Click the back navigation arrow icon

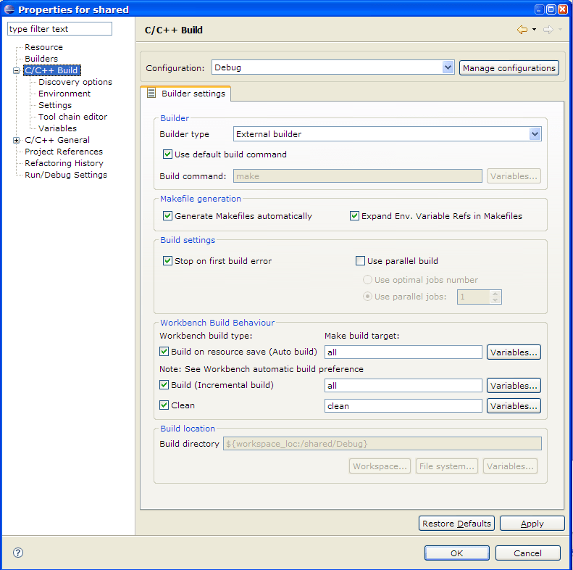tap(522, 30)
